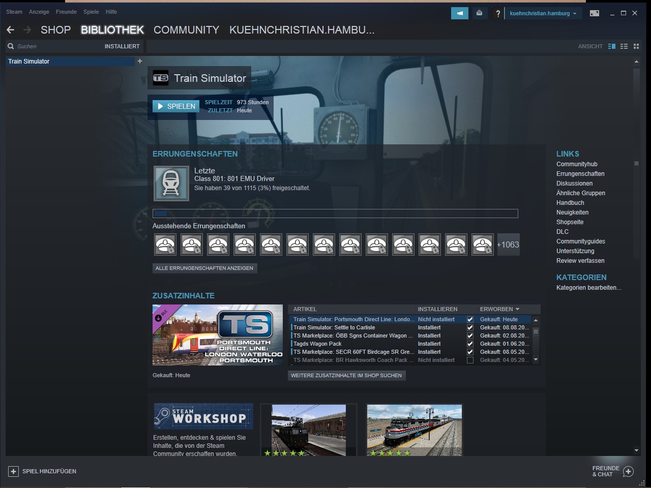Image resolution: width=651 pixels, height=488 pixels.
Task: Open the COMMUNITY tab
Action: click(187, 30)
